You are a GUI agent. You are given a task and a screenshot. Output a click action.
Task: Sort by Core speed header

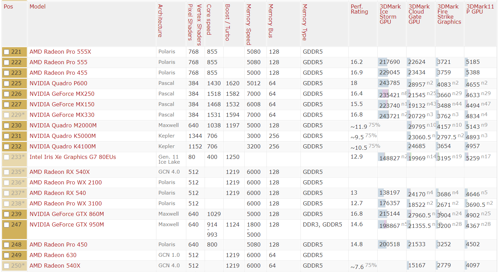[x=209, y=19]
